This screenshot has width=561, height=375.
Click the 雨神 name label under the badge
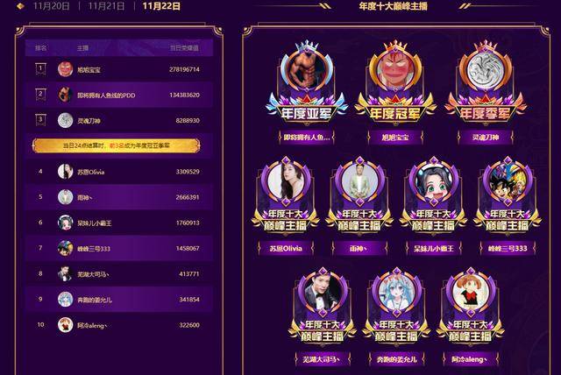tap(359, 248)
